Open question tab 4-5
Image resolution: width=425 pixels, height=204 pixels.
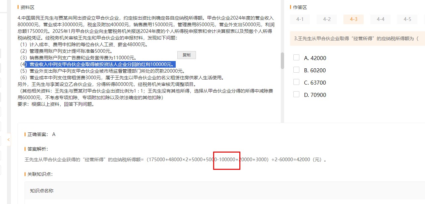coord(407,19)
